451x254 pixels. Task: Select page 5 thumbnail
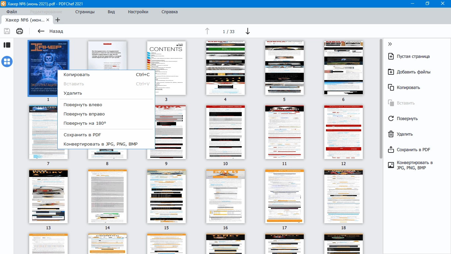(x=284, y=68)
